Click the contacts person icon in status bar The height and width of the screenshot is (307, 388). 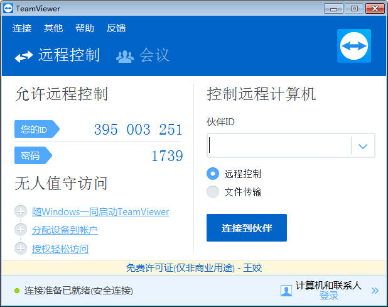point(286,291)
